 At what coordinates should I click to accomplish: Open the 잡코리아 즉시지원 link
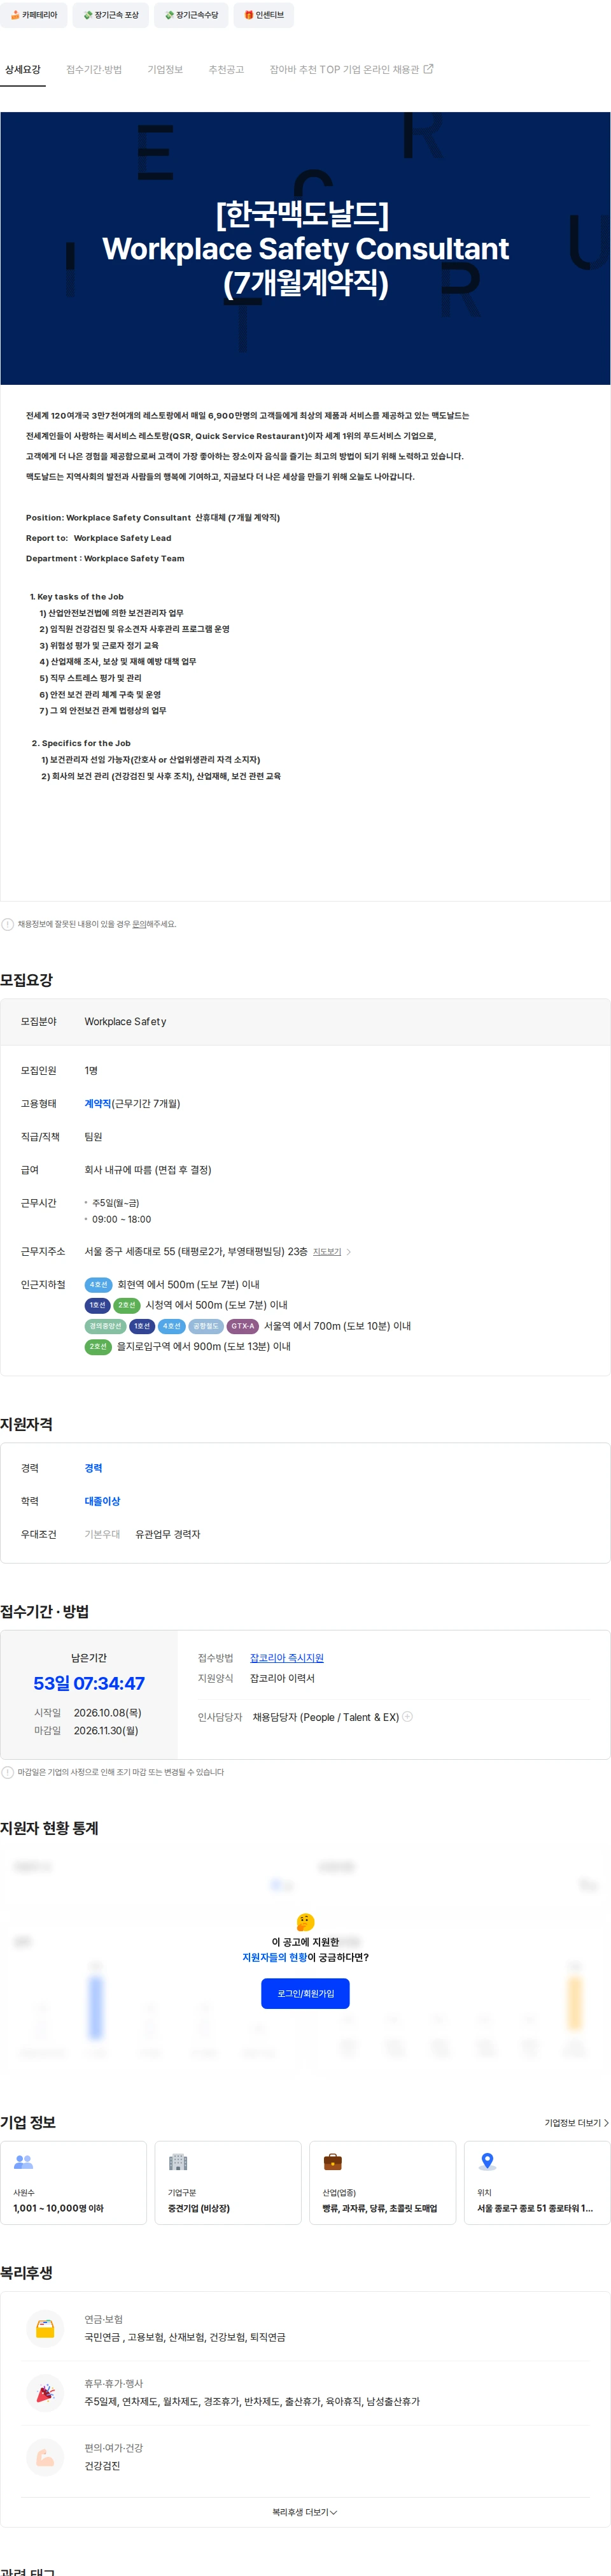pyautogui.click(x=286, y=1658)
